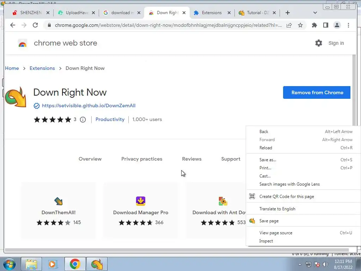Choose Create QR Code for this page

coord(303,197)
